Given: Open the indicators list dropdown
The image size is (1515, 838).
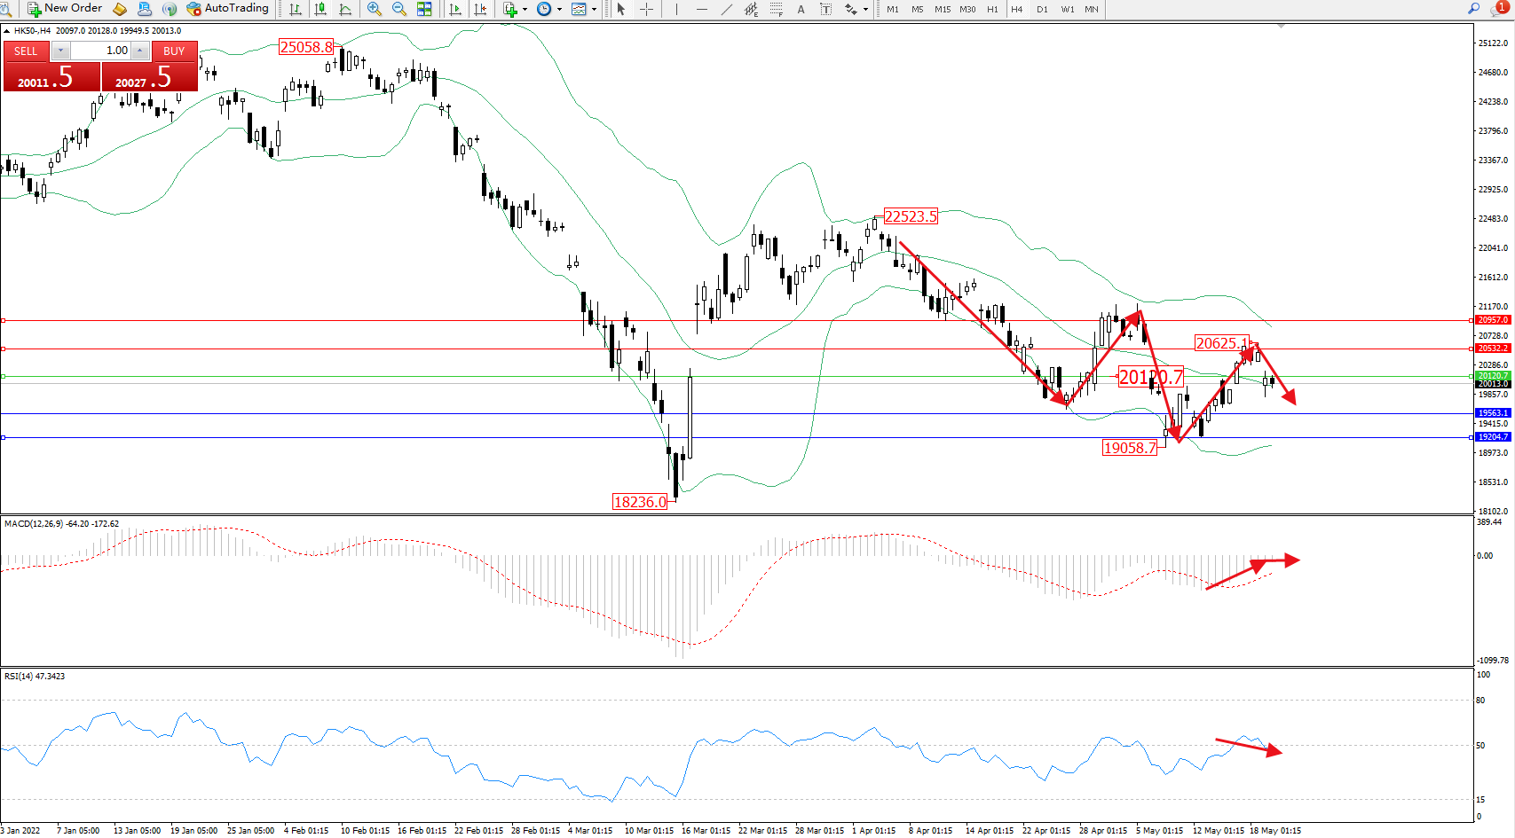Looking at the screenshot, I should [525, 9].
